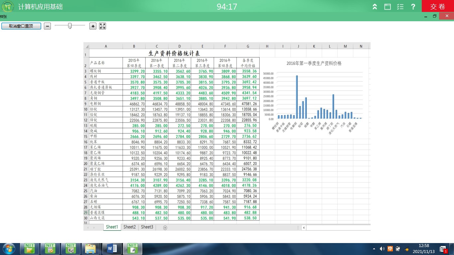Select the Sheet1 tab
Viewport: 454px width, 255px height.
point(112,227)
